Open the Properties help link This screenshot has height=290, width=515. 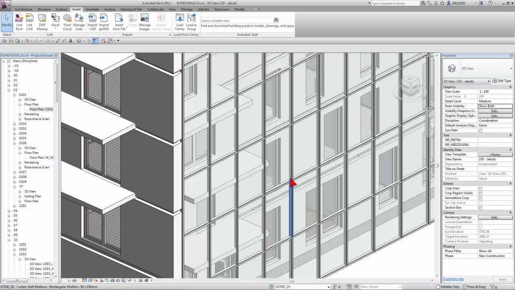click(x=453, y=279)
